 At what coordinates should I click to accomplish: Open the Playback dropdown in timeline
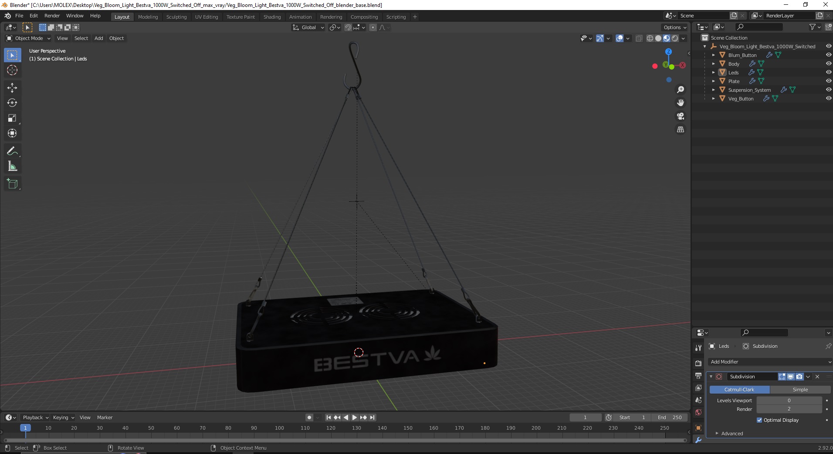click(35, 417)
